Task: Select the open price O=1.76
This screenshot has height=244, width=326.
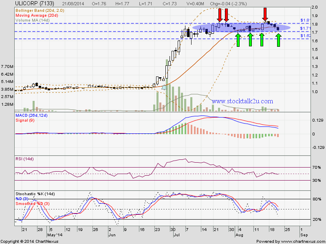Action: 99,4
